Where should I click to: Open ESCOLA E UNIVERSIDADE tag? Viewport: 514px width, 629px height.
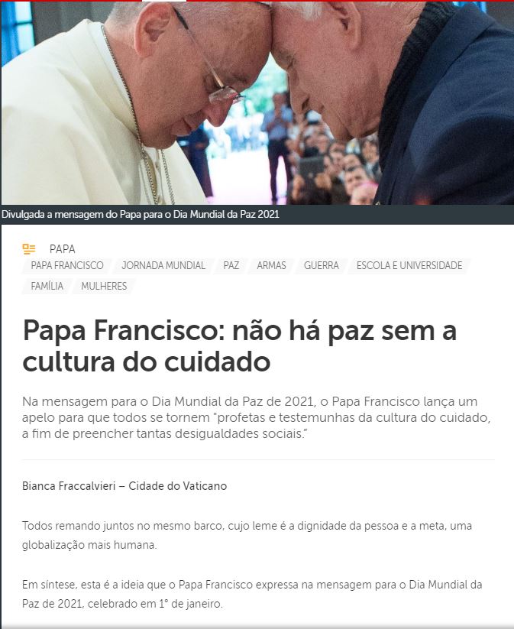pyautogui.click(x=409, y=265)
